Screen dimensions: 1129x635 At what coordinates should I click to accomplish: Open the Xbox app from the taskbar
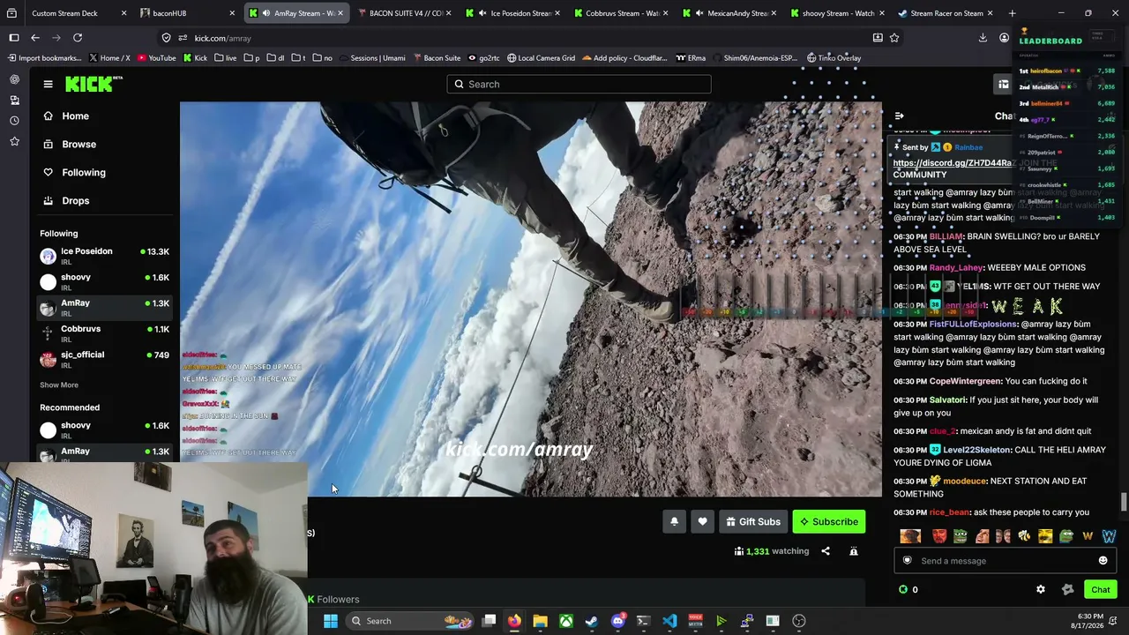pos(566,621)
